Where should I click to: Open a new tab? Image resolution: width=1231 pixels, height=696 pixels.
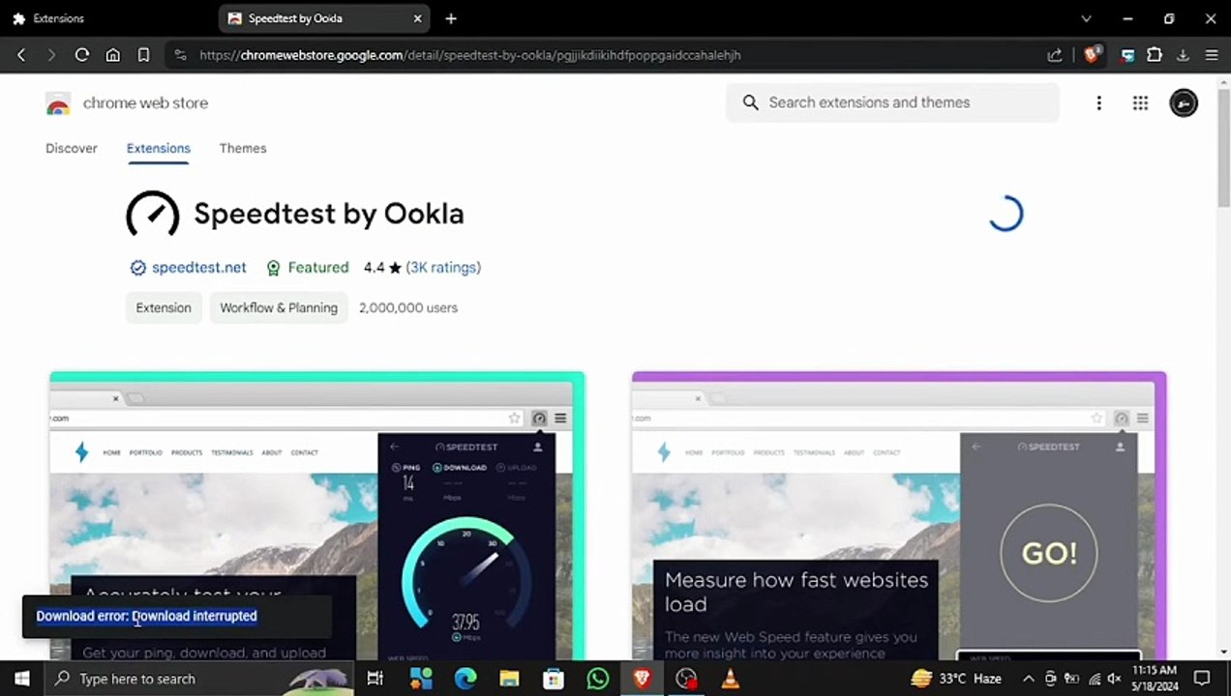coord(451,18)
